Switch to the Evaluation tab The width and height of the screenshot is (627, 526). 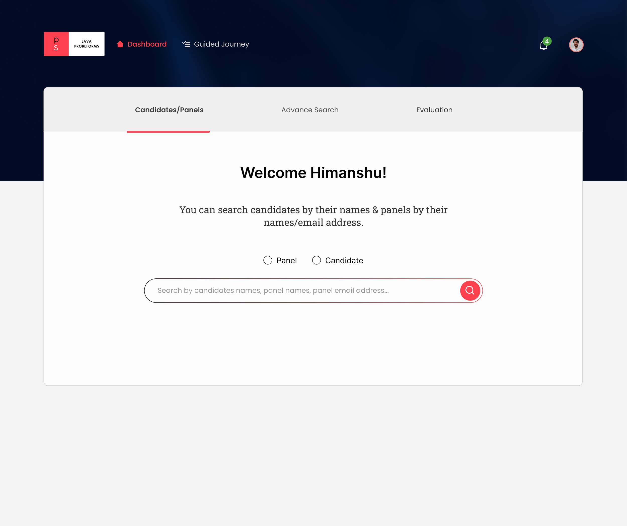(434, 110)
